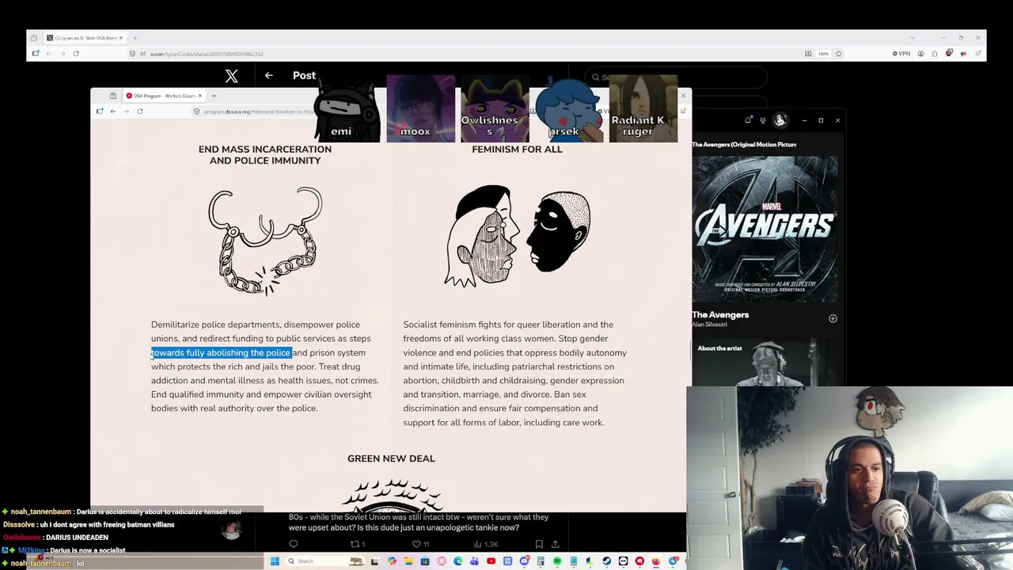Viewport: 1013px width, 570px height.
Task: Open tab list chevron in the X.com browser
Action: (x=912, y=38)
